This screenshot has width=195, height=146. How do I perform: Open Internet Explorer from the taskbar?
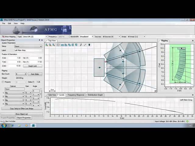coord(12,126)
